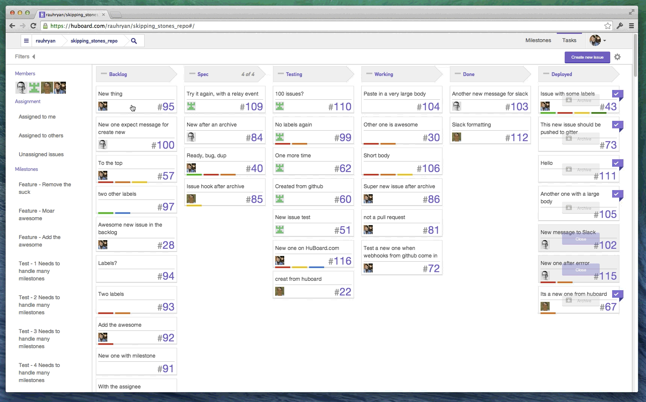Switch to the Milestones view
Screen dimensions: 646x402
click(538, 40)
